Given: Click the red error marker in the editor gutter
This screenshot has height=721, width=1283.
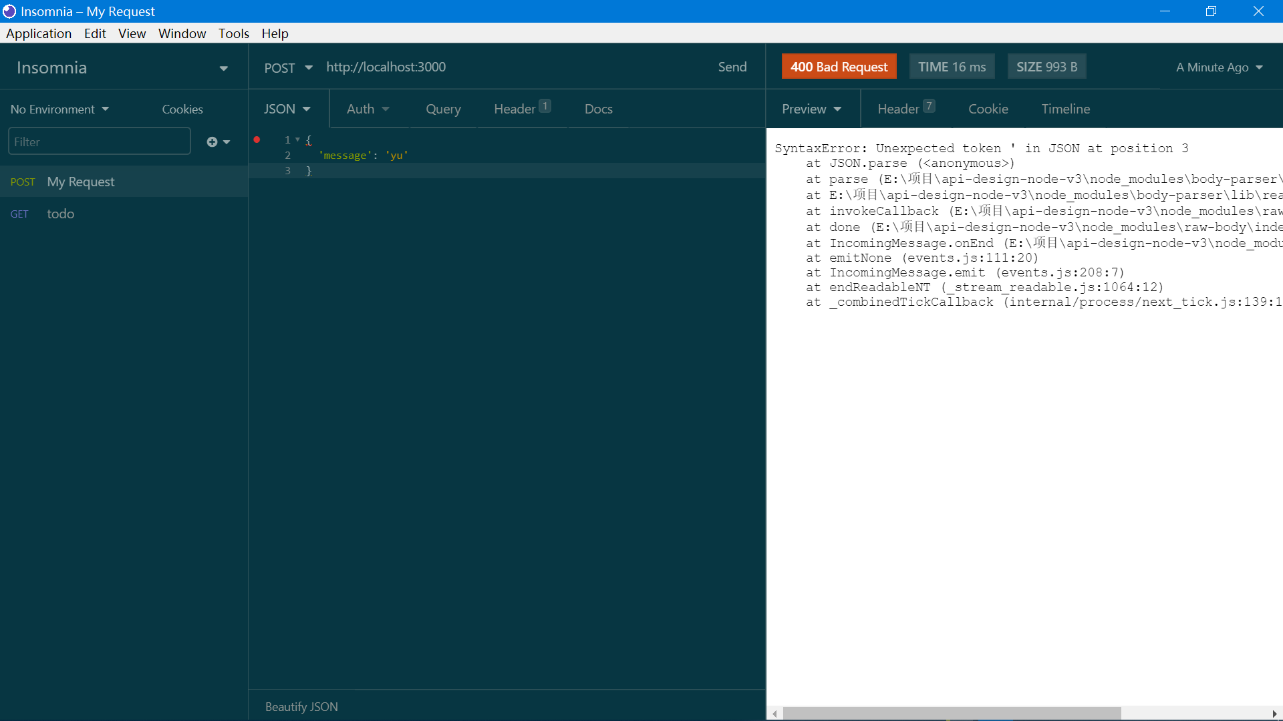Looking at the screenshot, I should click(x=257, y=140).
